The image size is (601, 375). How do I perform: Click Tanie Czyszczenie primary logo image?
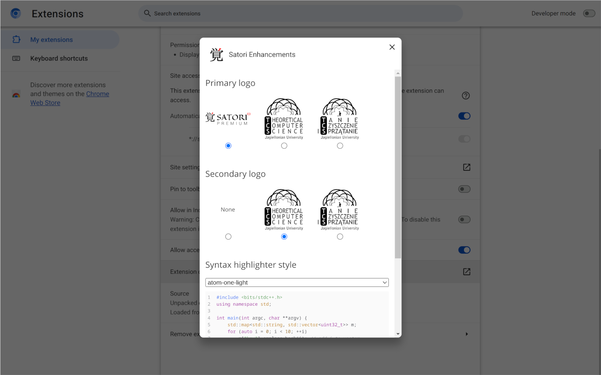coord(339,119)
